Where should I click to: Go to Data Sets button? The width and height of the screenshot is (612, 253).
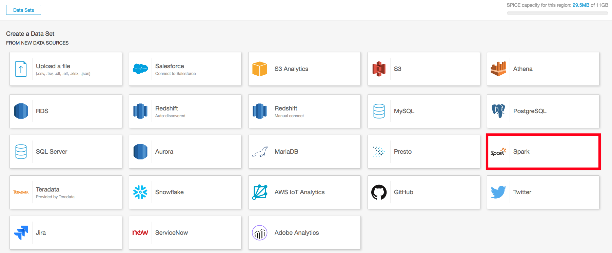pyautogui.click(x=23, y=10)
